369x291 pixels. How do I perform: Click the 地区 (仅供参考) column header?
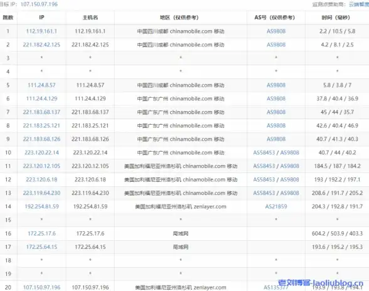pyautogui.click(x=181, y=18)
